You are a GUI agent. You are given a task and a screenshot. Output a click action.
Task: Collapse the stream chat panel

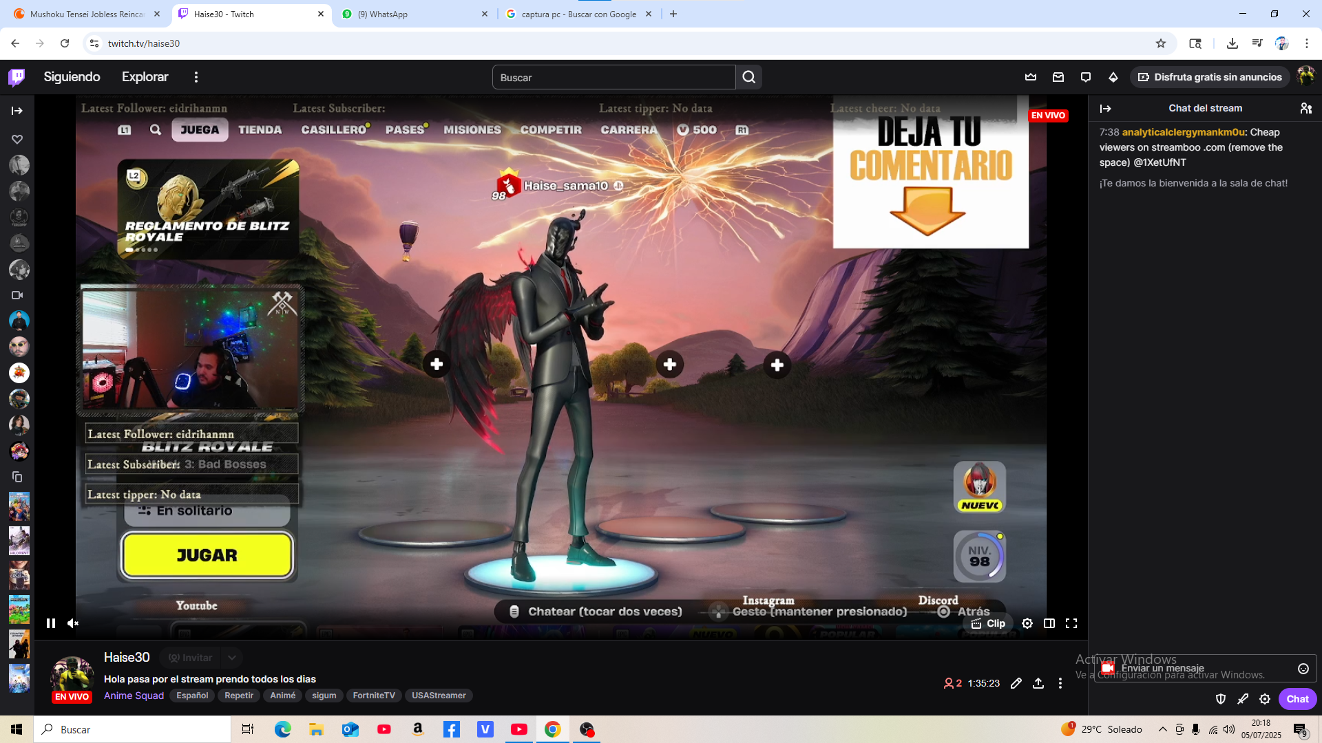click(1106, 109)
